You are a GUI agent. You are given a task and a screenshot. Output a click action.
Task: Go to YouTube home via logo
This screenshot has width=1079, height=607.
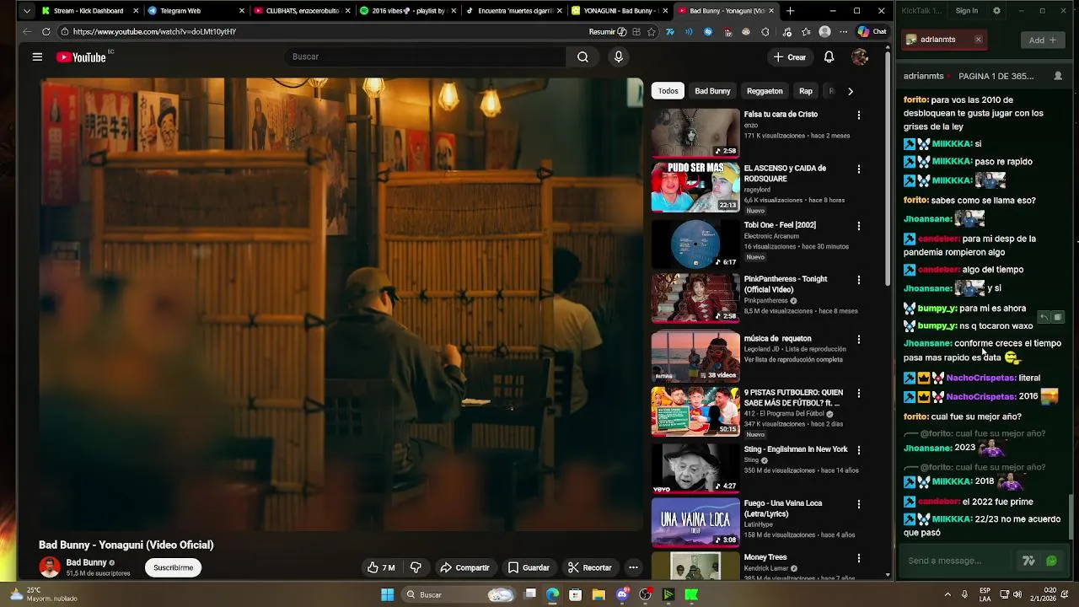[82, 57]
